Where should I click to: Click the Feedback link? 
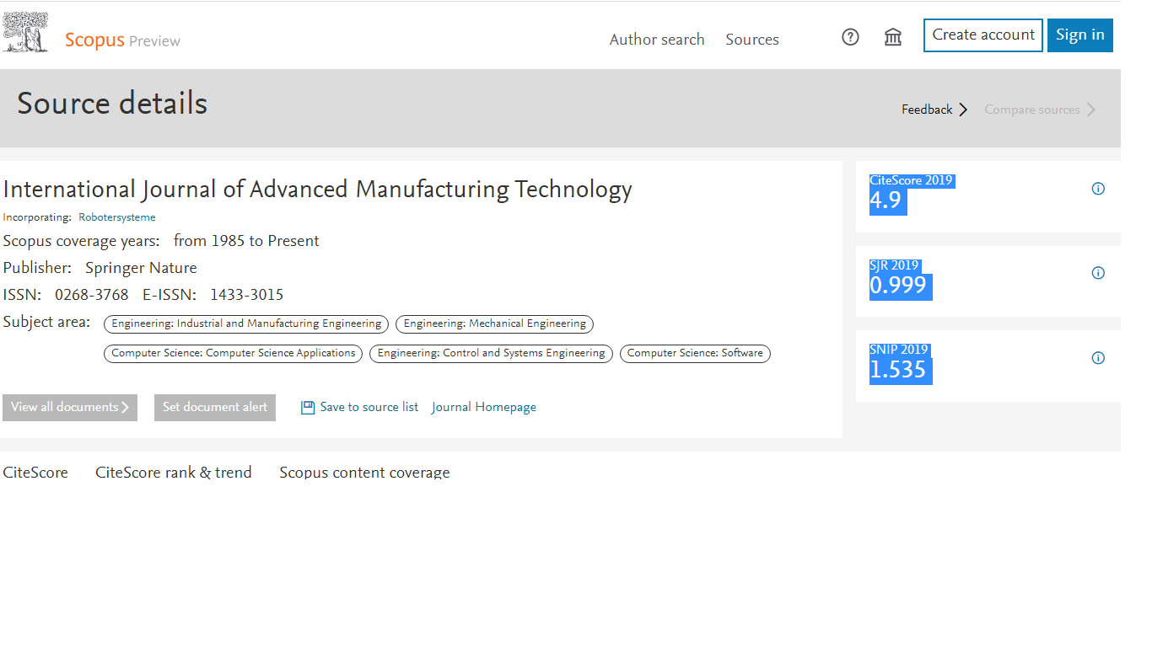pos(927,110)
